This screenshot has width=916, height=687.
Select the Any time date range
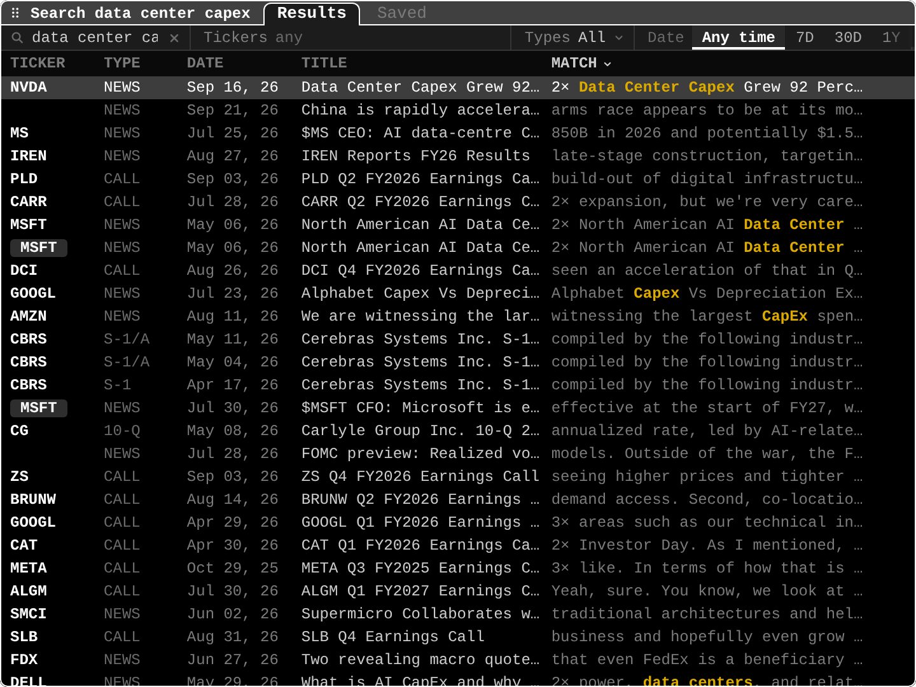click(739, 38)
